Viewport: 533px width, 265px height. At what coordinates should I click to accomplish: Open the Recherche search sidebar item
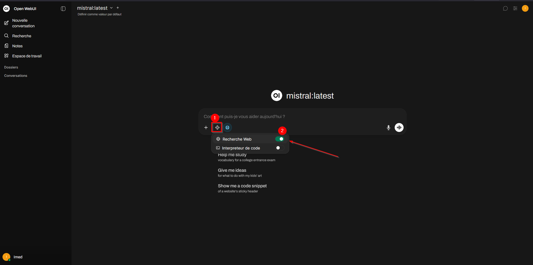tap(21, 36)
